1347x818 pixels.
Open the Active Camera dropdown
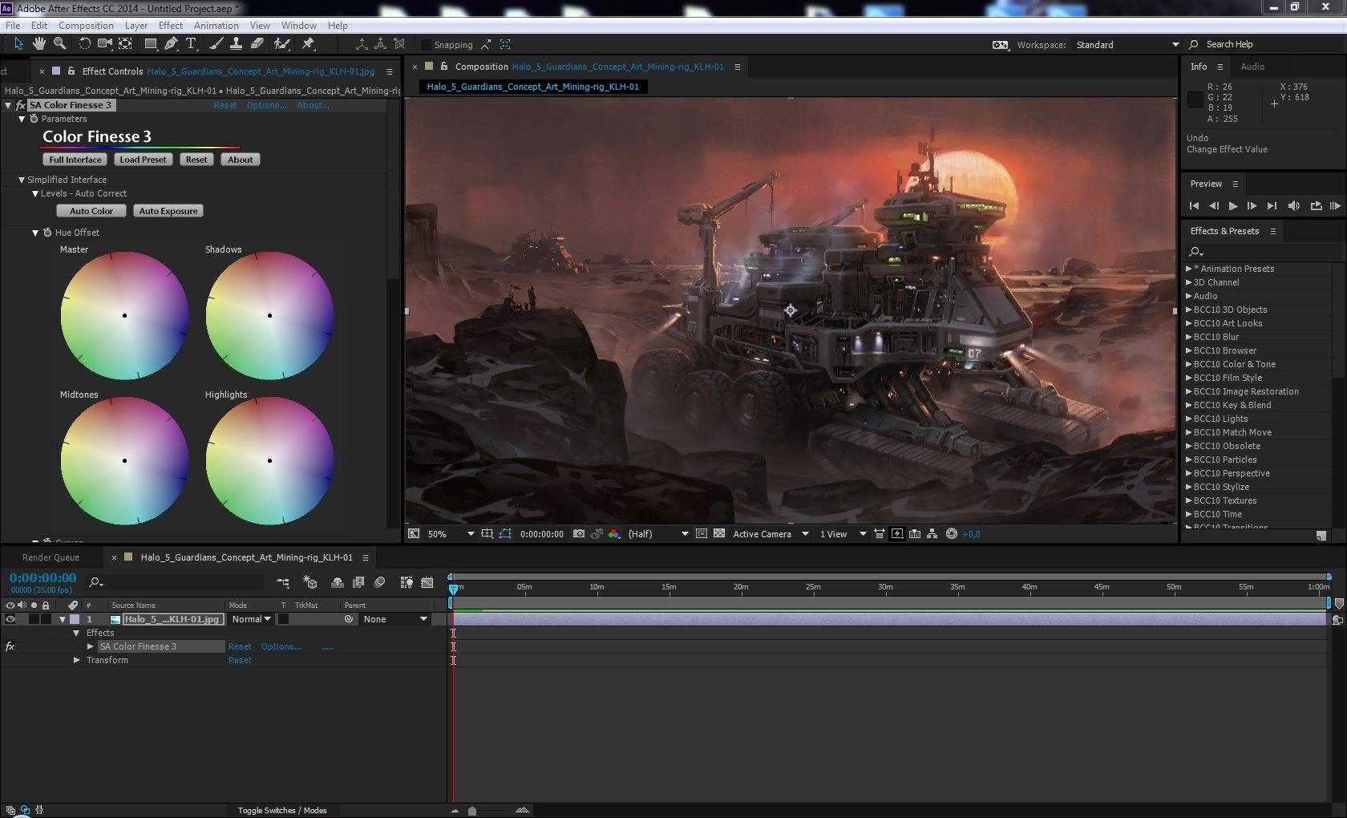771,534
